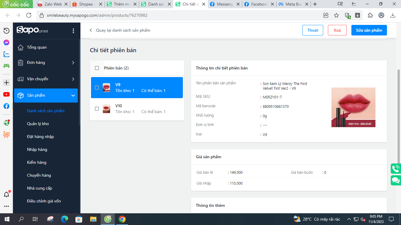
Task: Click the shield ad-block icon
Action: [x=347, y=16]
